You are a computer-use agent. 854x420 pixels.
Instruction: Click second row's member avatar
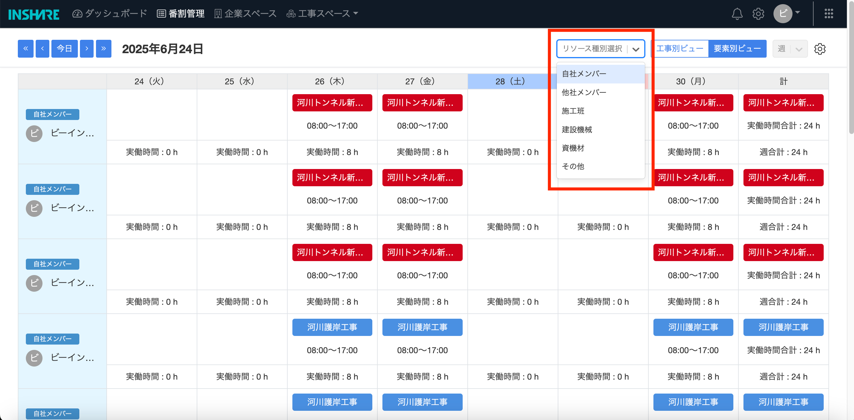coord(34,209)
